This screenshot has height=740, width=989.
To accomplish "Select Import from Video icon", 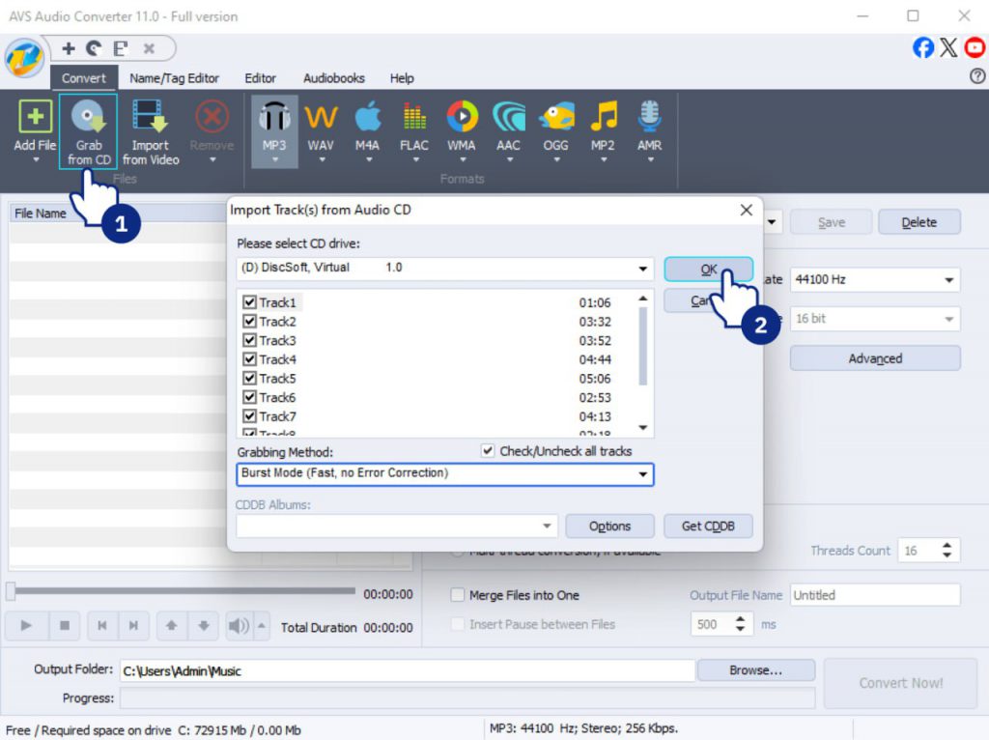I will [x=150, y=119].
